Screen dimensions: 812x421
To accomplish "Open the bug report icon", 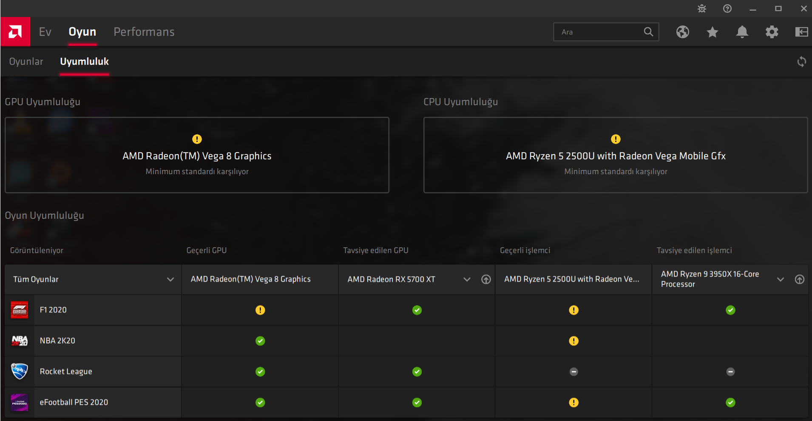I will [x=702, y=8].
